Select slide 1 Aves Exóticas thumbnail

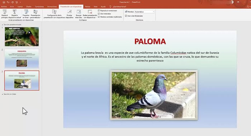coord(22,37)
